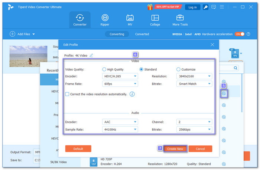
Task: Open More Tools tab
Action: coord(180,20)
